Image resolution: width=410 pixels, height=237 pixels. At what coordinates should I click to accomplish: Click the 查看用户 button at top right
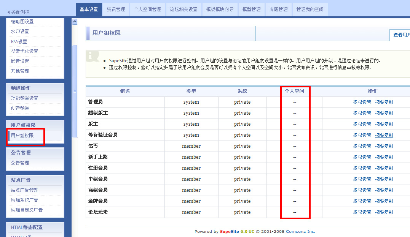pos(400,35)
